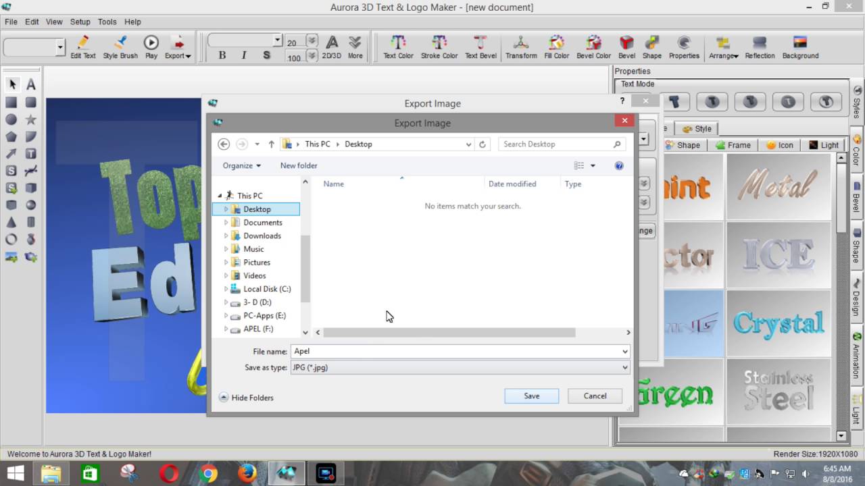
Task: Open the View menu
Action: (54, 22)
